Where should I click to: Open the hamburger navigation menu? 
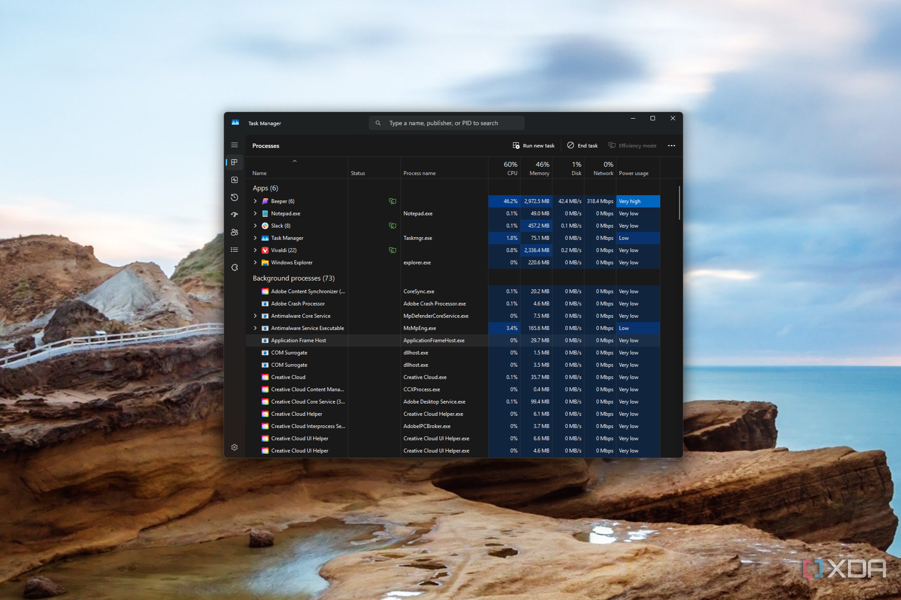[x=234, y=145]
